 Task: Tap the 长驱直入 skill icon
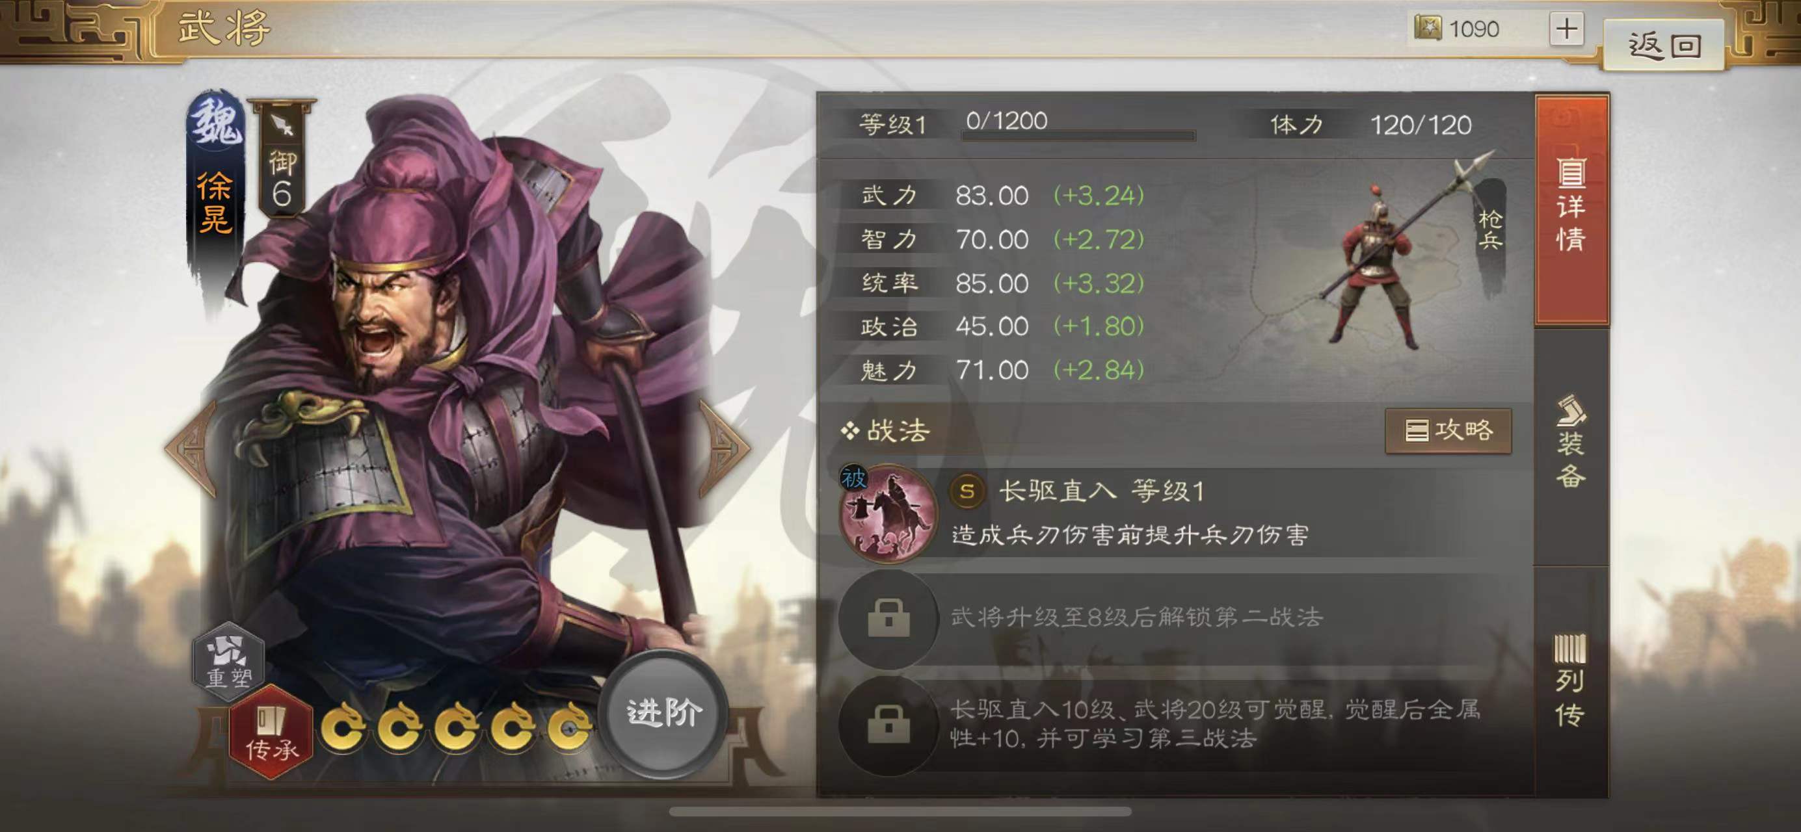pyautogui.click(x=888, y=513)
